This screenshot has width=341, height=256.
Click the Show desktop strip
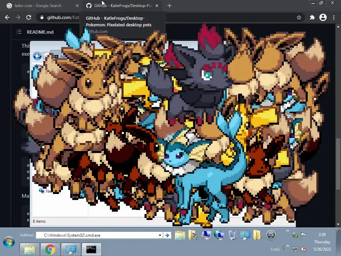(338, 242)
